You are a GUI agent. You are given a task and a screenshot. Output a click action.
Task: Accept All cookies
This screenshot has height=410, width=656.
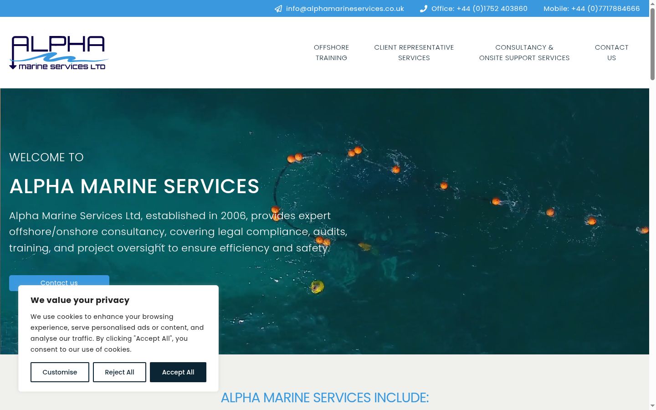point(178,372)
